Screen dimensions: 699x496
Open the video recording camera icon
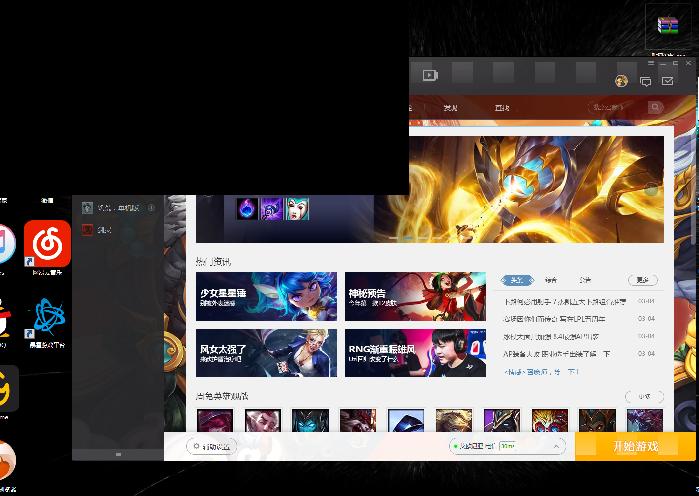pos(430,75)
